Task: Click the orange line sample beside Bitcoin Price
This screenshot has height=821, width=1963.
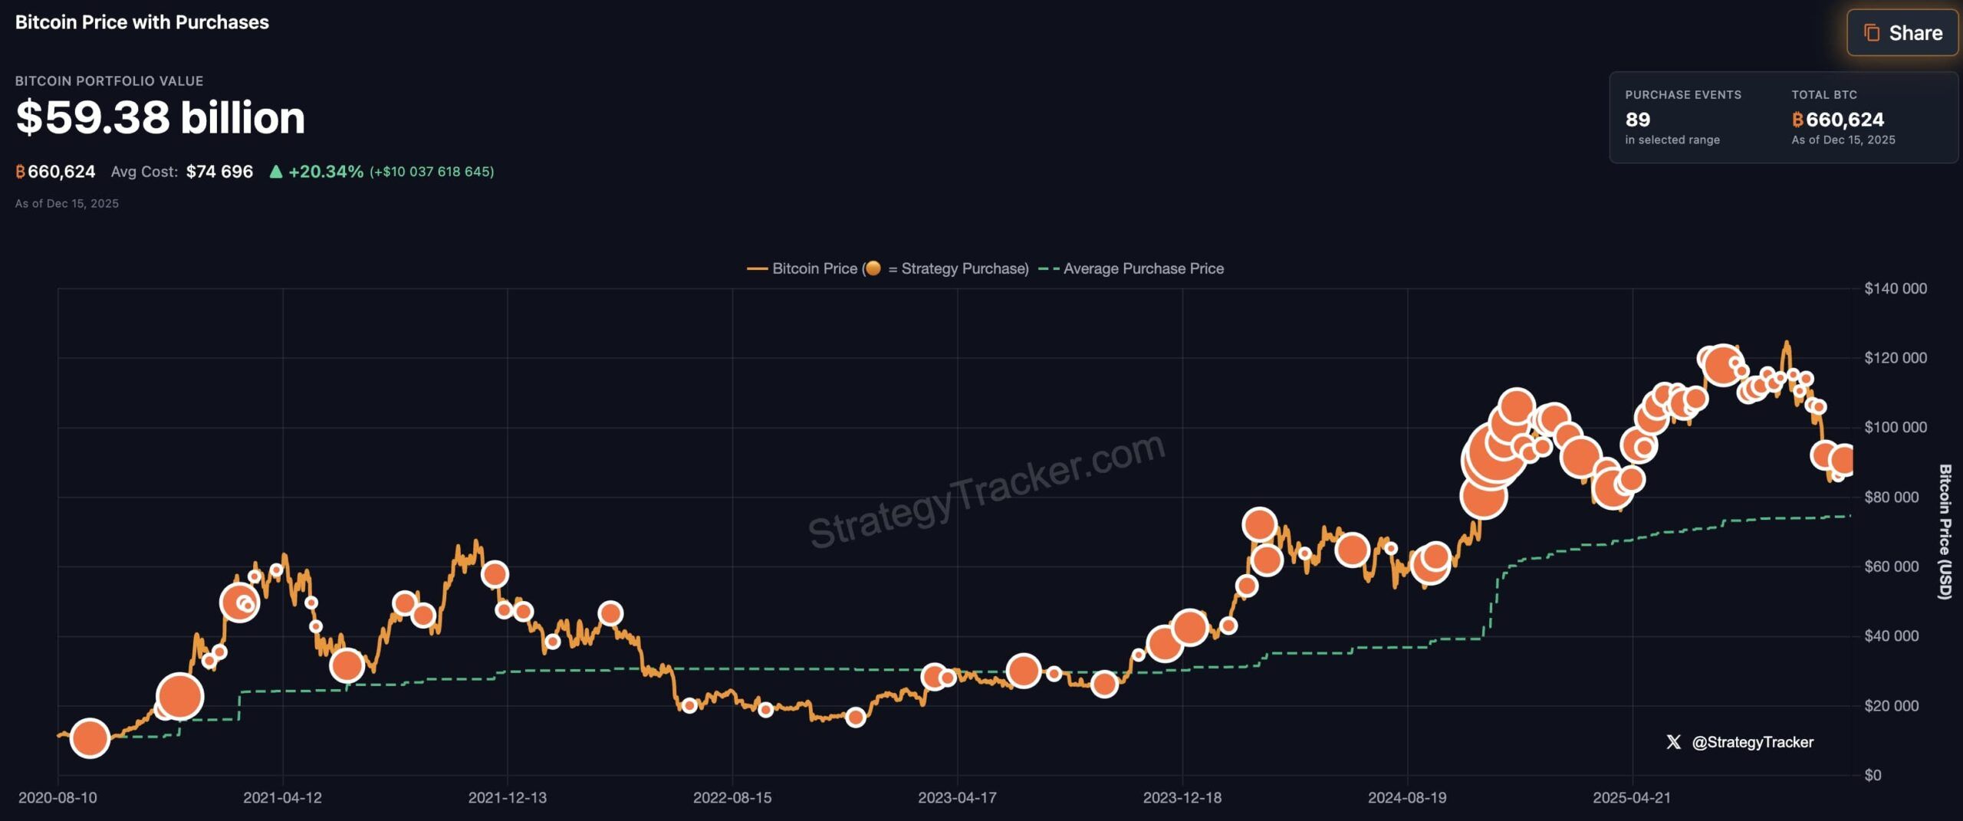Action: 755,269
